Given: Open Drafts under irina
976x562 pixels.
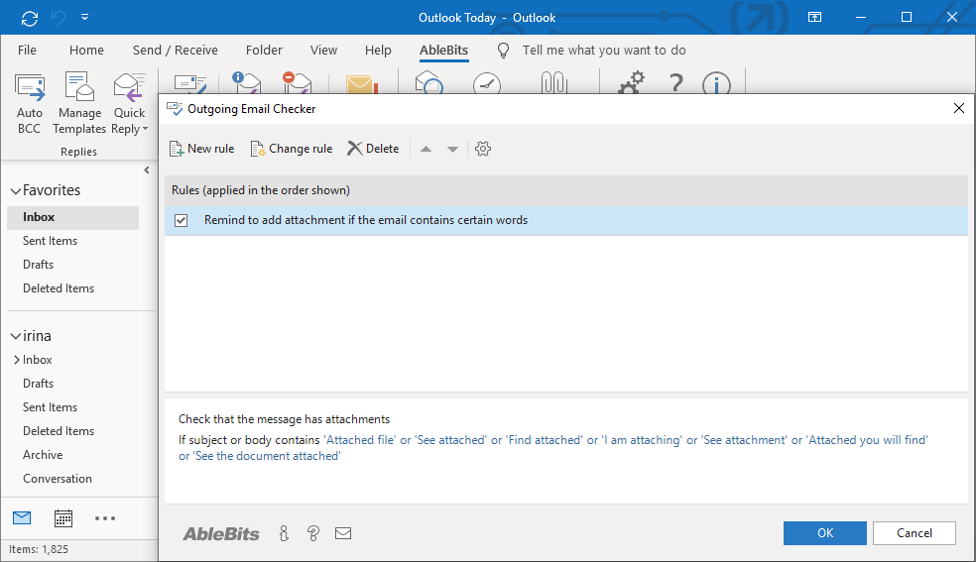Looking at the screenshot, I should point(38,383).
